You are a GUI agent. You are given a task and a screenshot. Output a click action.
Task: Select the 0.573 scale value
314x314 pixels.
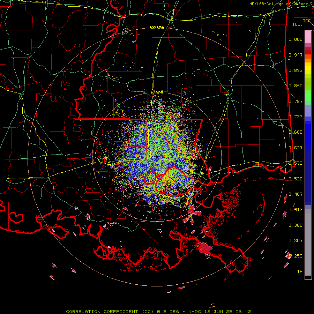[x=296, y=163]
